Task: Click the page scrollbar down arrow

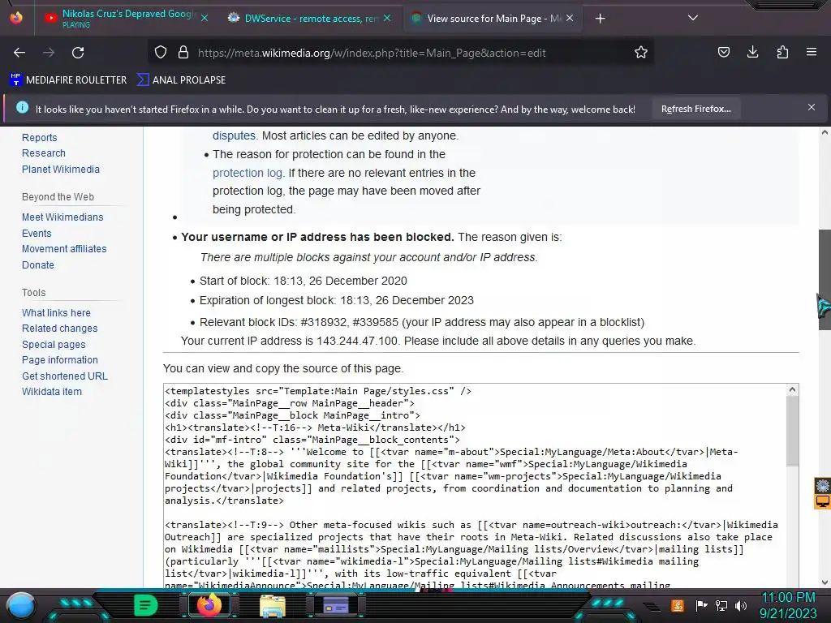Action: coord(825,582)
